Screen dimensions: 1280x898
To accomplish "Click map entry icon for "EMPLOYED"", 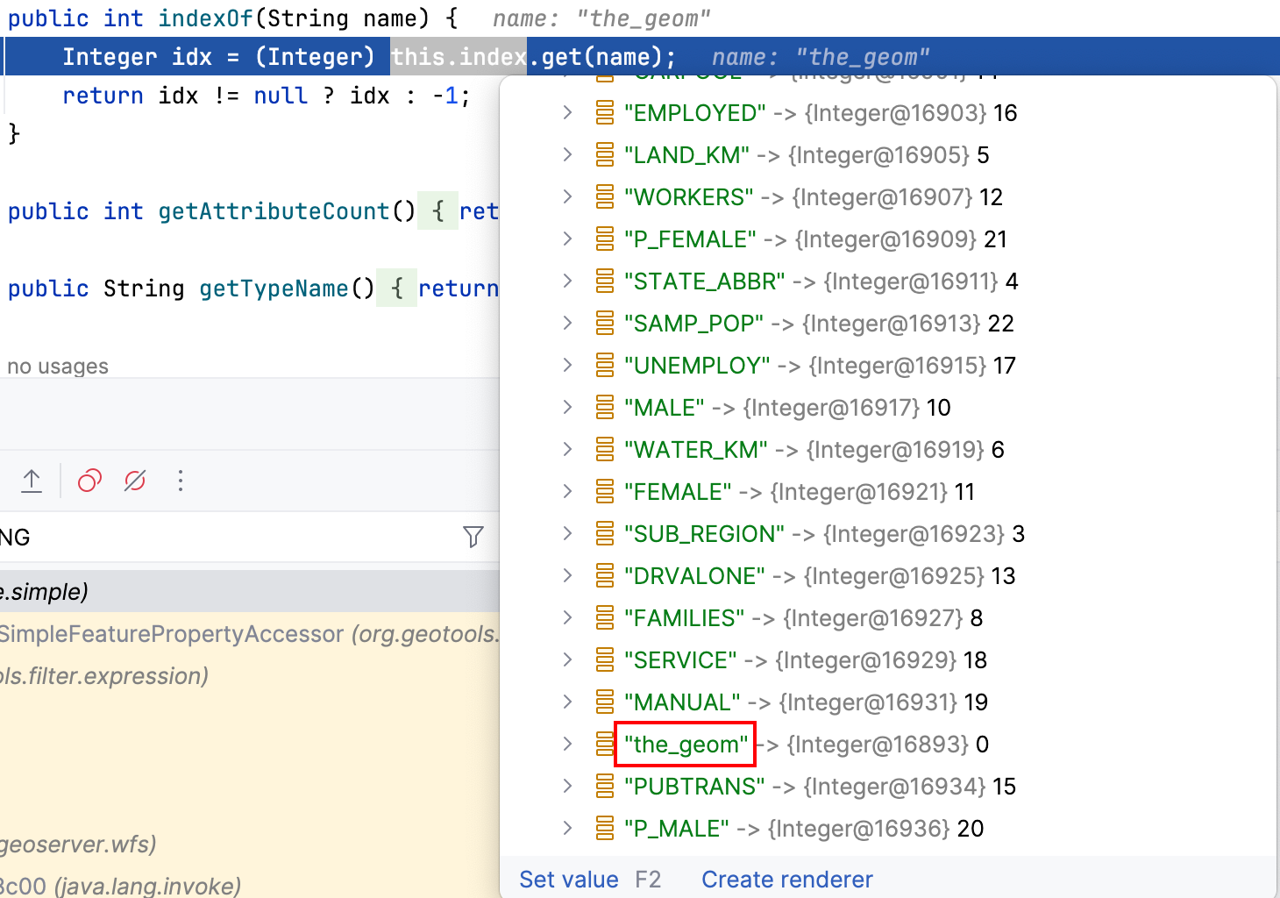I will pos(605,113).
